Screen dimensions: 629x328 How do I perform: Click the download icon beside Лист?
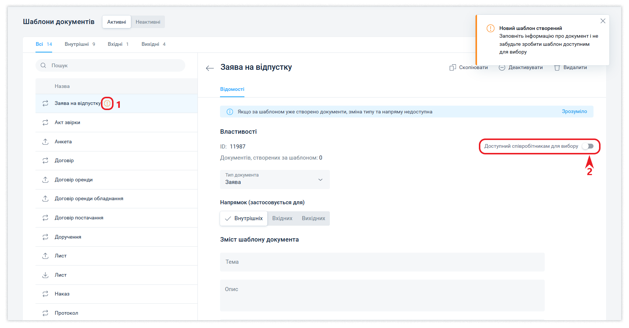click(45, 275)
